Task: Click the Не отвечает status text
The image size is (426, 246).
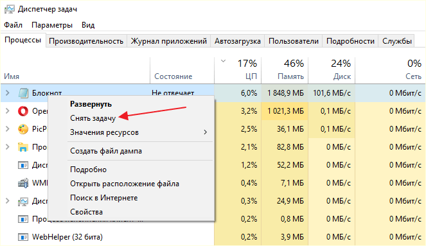Action: [173, 93]
